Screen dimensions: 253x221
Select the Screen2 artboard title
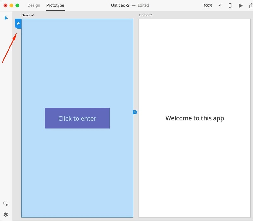[146, 15]
